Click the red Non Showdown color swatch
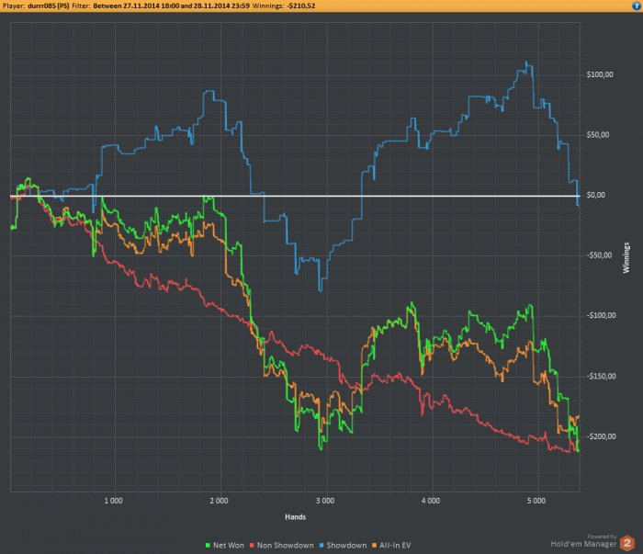Viewport: 643px width, 554px height. tap(252, 546)
